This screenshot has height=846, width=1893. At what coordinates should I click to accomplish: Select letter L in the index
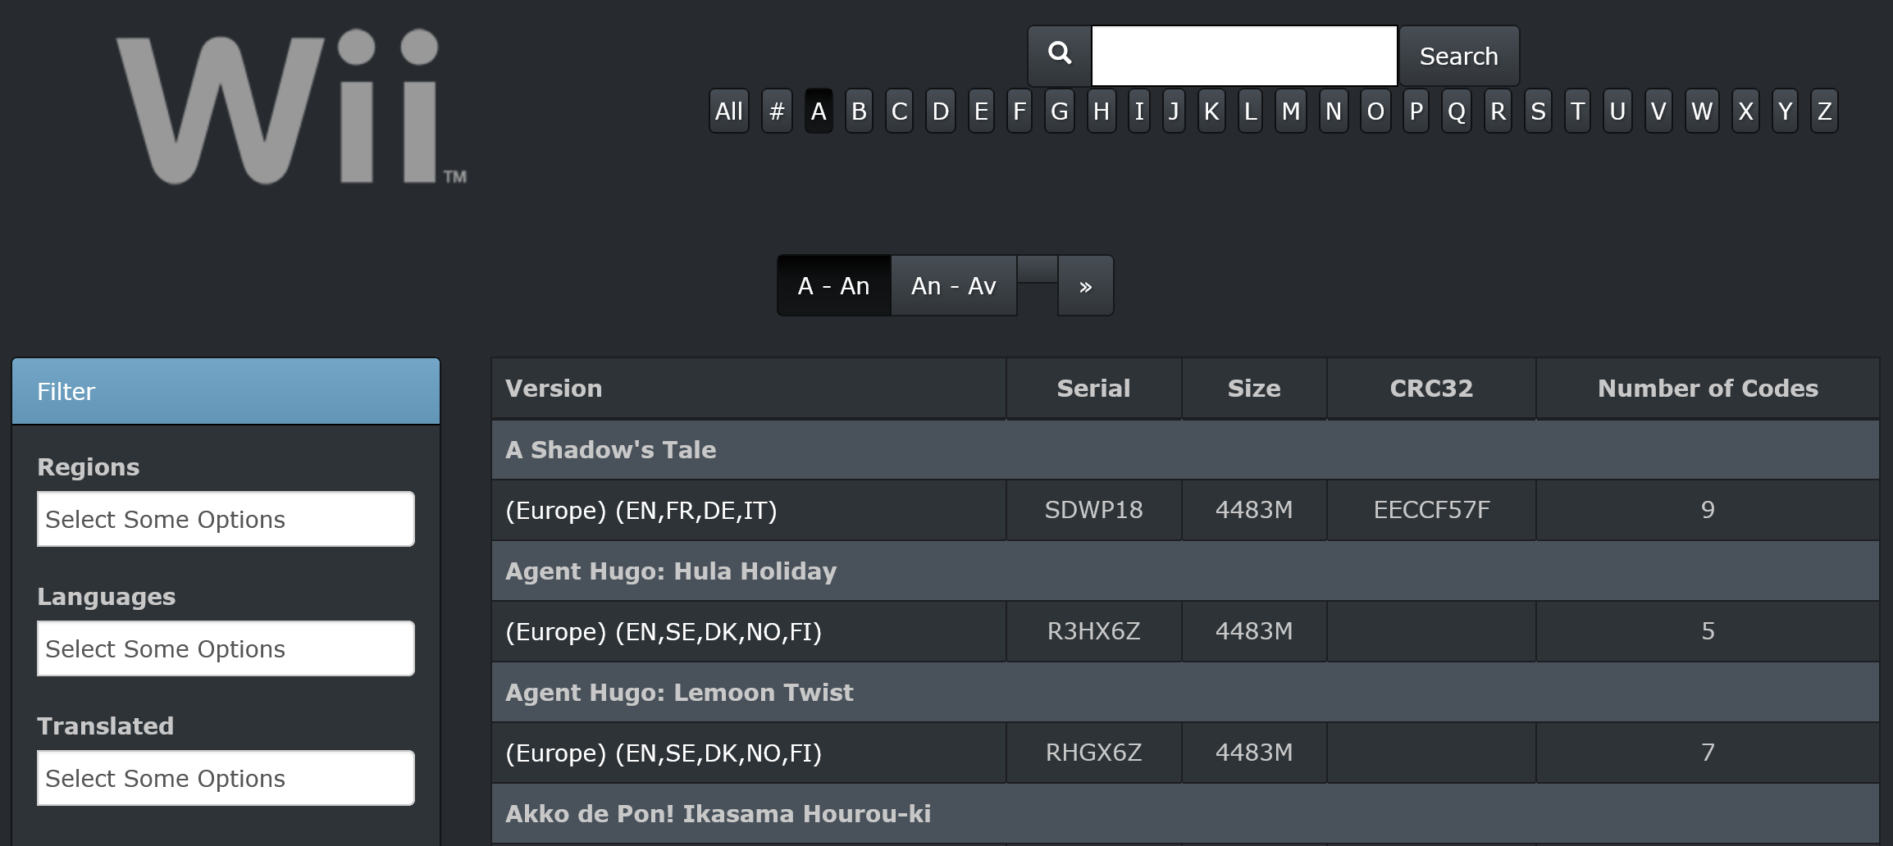[x=1250, y=111]
